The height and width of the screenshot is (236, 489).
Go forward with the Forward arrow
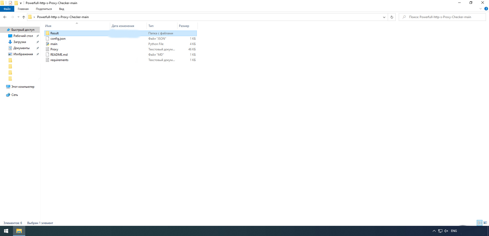click(x=12, y=17)
